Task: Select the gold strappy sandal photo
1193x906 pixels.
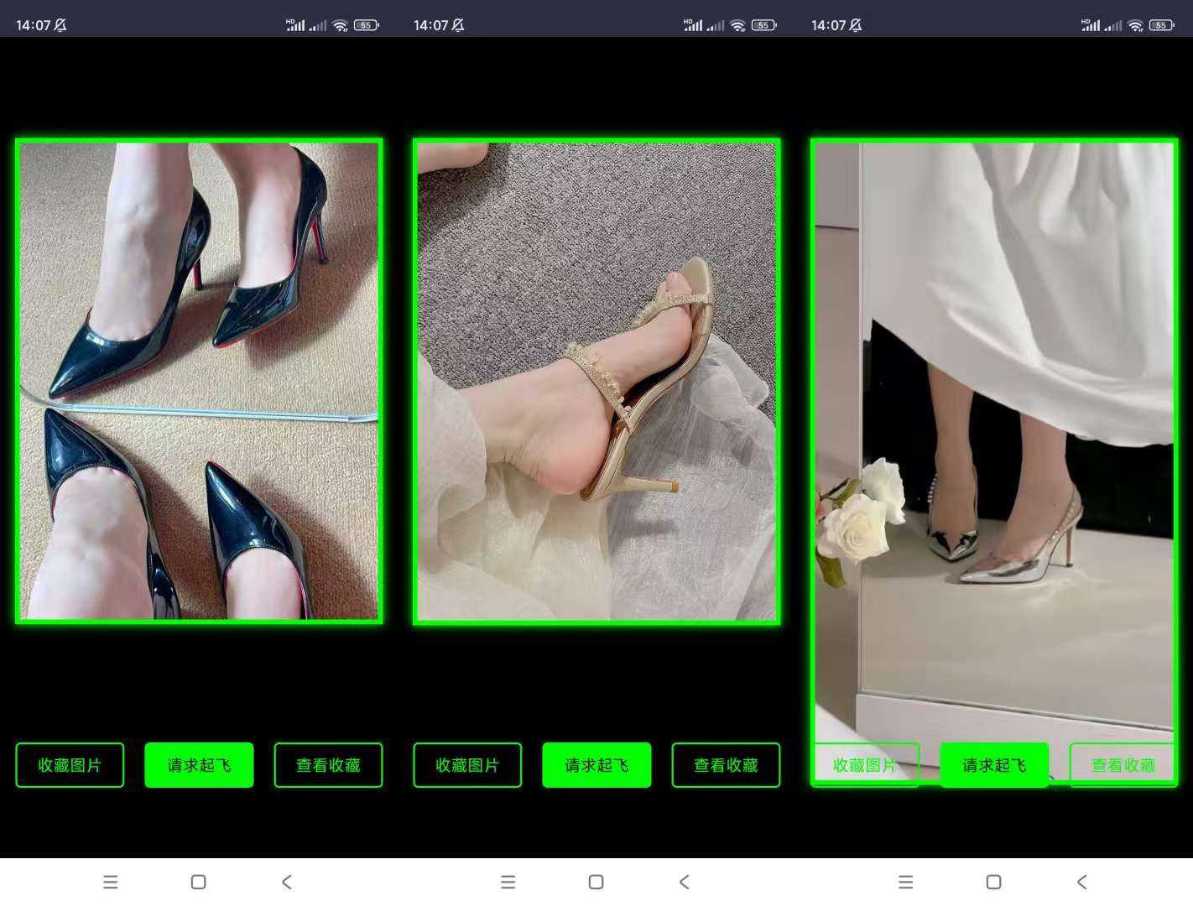Action: point(596,381)
